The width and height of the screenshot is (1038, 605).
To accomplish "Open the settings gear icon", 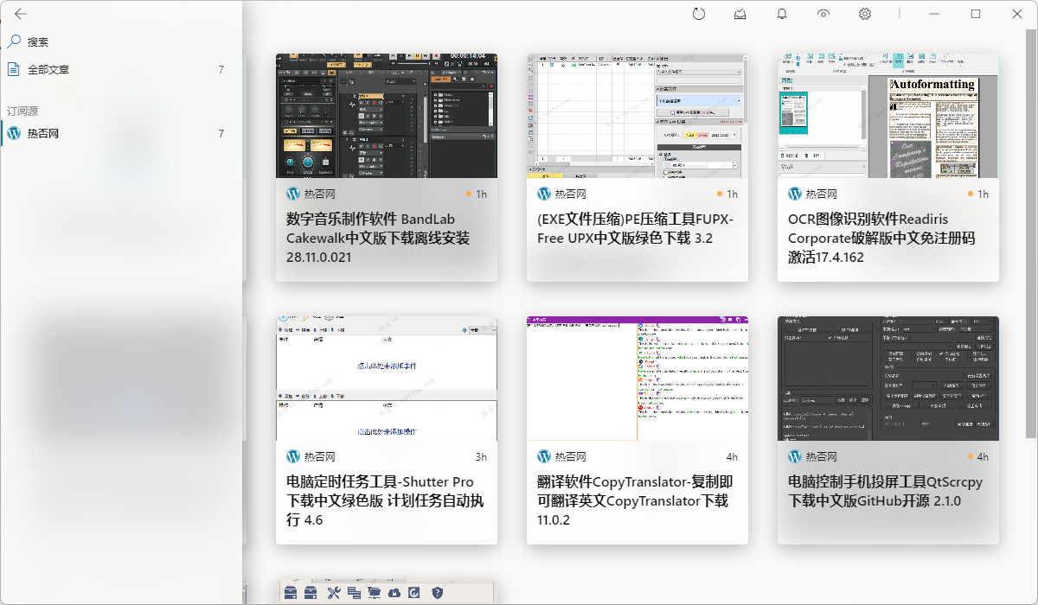I will (865, 14).
